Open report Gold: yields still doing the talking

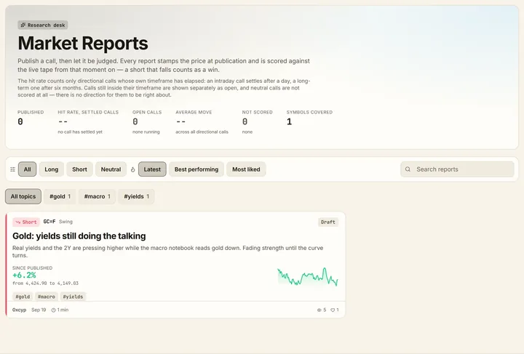(79, 236)
